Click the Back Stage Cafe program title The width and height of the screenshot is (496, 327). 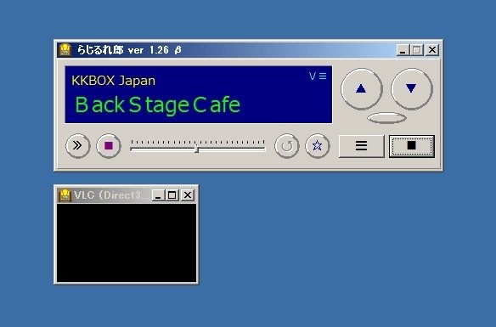157,105
